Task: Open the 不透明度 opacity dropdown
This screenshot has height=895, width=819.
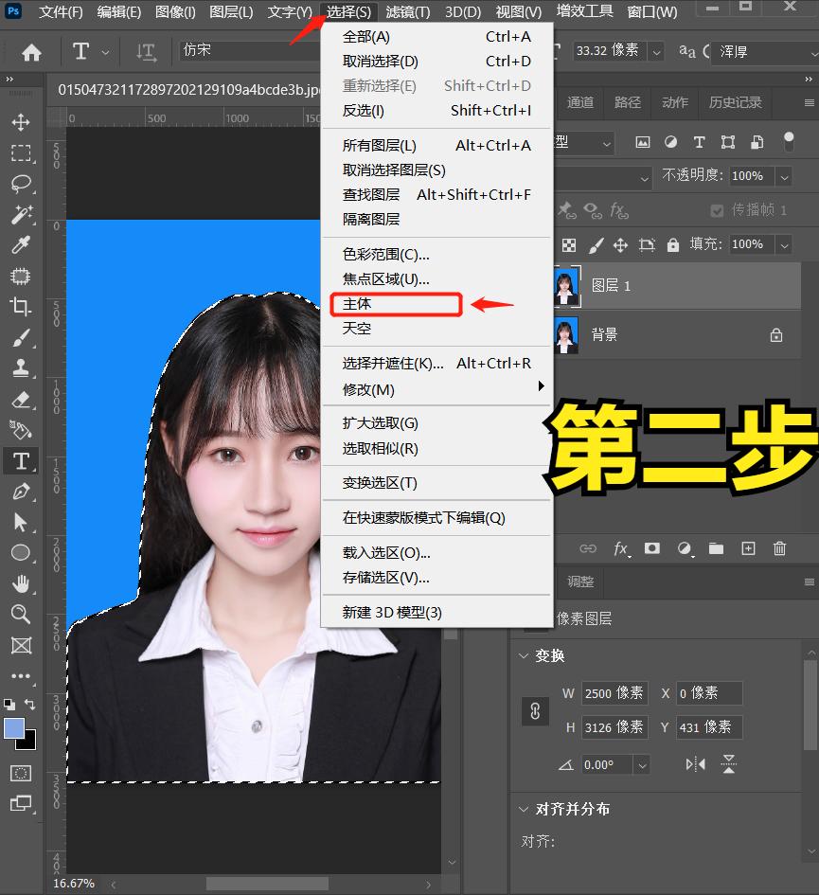Action: tap(783, 176)
